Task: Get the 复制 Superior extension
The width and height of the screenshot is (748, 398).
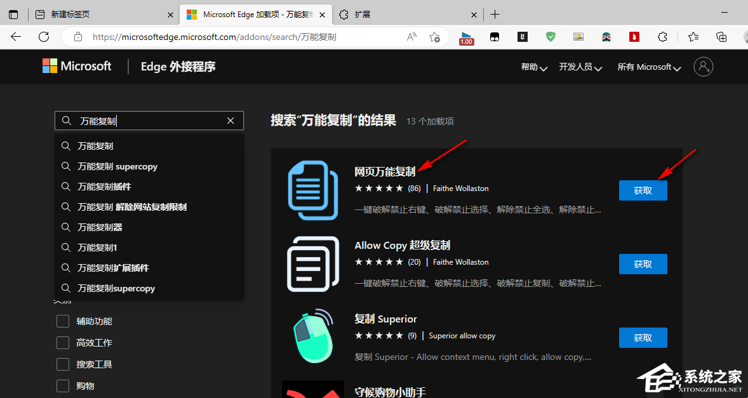Action: (643, 338)
